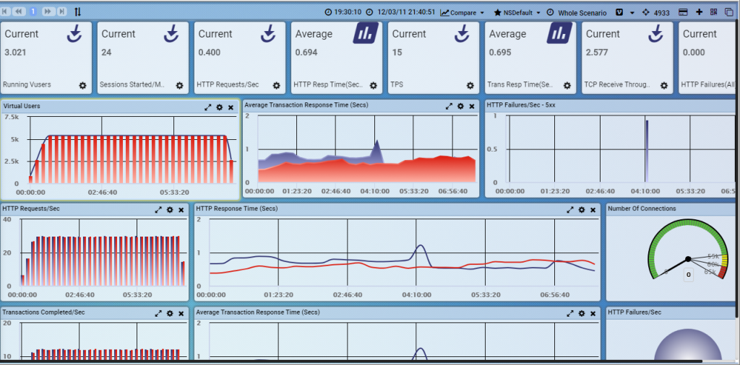Maximize the Transactions Completed/Sec panel
Image resolution: width=740 pixels, height=365 pixels.
click(x=158, y=313)
